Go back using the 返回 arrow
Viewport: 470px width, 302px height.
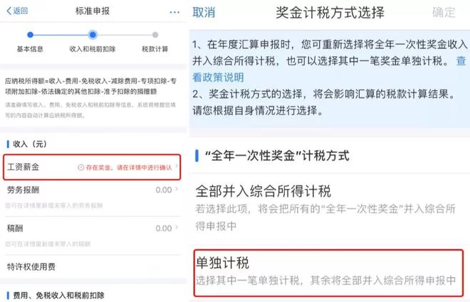[17, 11]
